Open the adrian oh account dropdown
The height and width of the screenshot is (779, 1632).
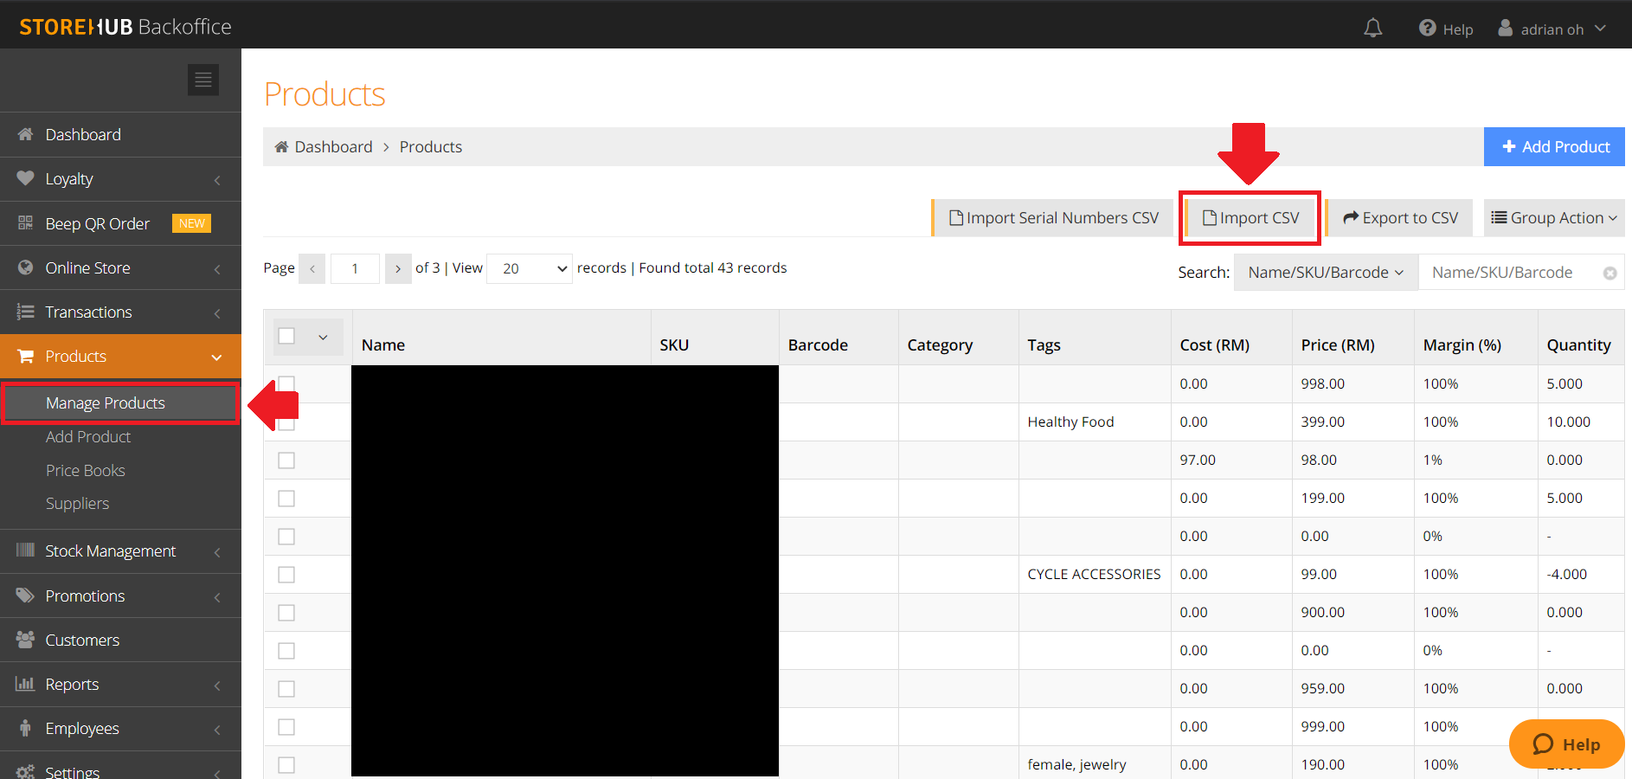click(1552, 29)
